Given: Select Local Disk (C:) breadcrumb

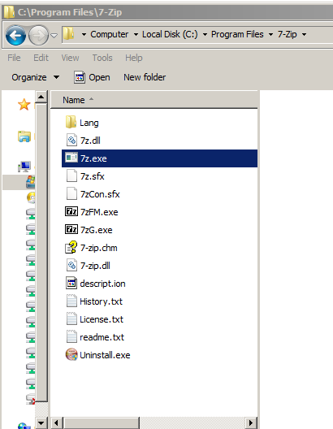Looking at the screenshot, I should point(170,34).
